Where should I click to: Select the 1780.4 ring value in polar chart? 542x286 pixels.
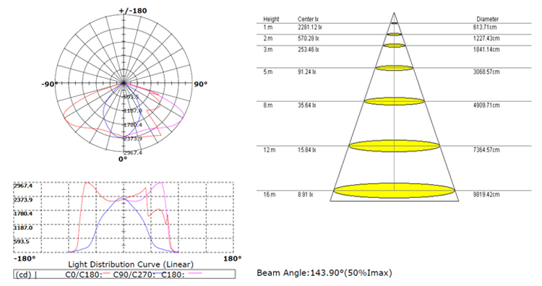click(133, 125)
